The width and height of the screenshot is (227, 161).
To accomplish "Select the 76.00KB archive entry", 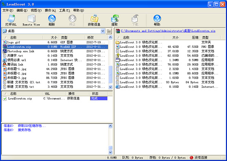I will coord(167,64).
